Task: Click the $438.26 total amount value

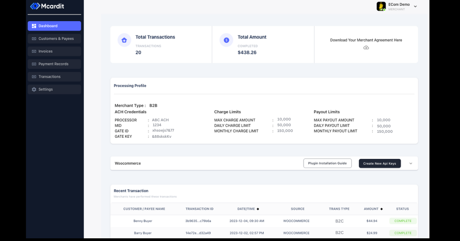Action: 247,53
